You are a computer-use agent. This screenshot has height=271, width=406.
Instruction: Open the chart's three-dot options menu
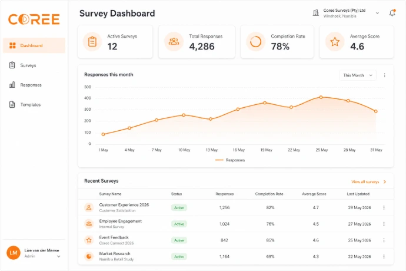(384, 75)
